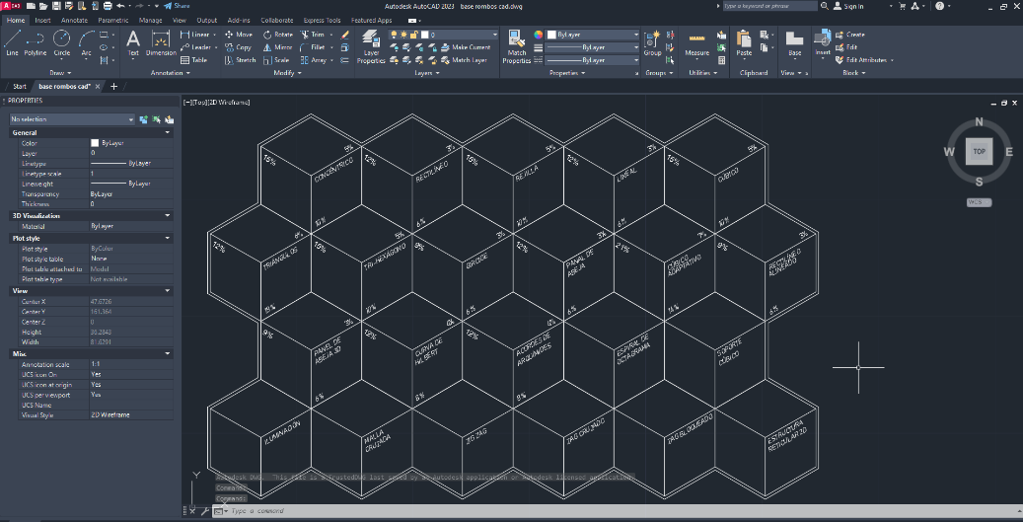Click the Color ByLayer swatch in Properties palette
This screenshot has height=522, width=1023.
pyautogui.click(x=95, y=143)
